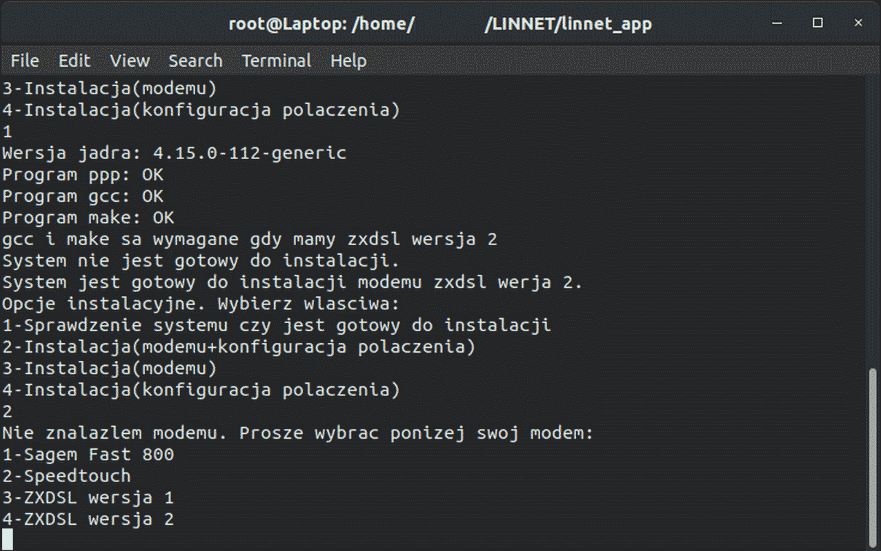The image size is (881, 551).
Task: Click the '4-ZXDSL wersja 2' line
Action: click(x=88, y=519)
